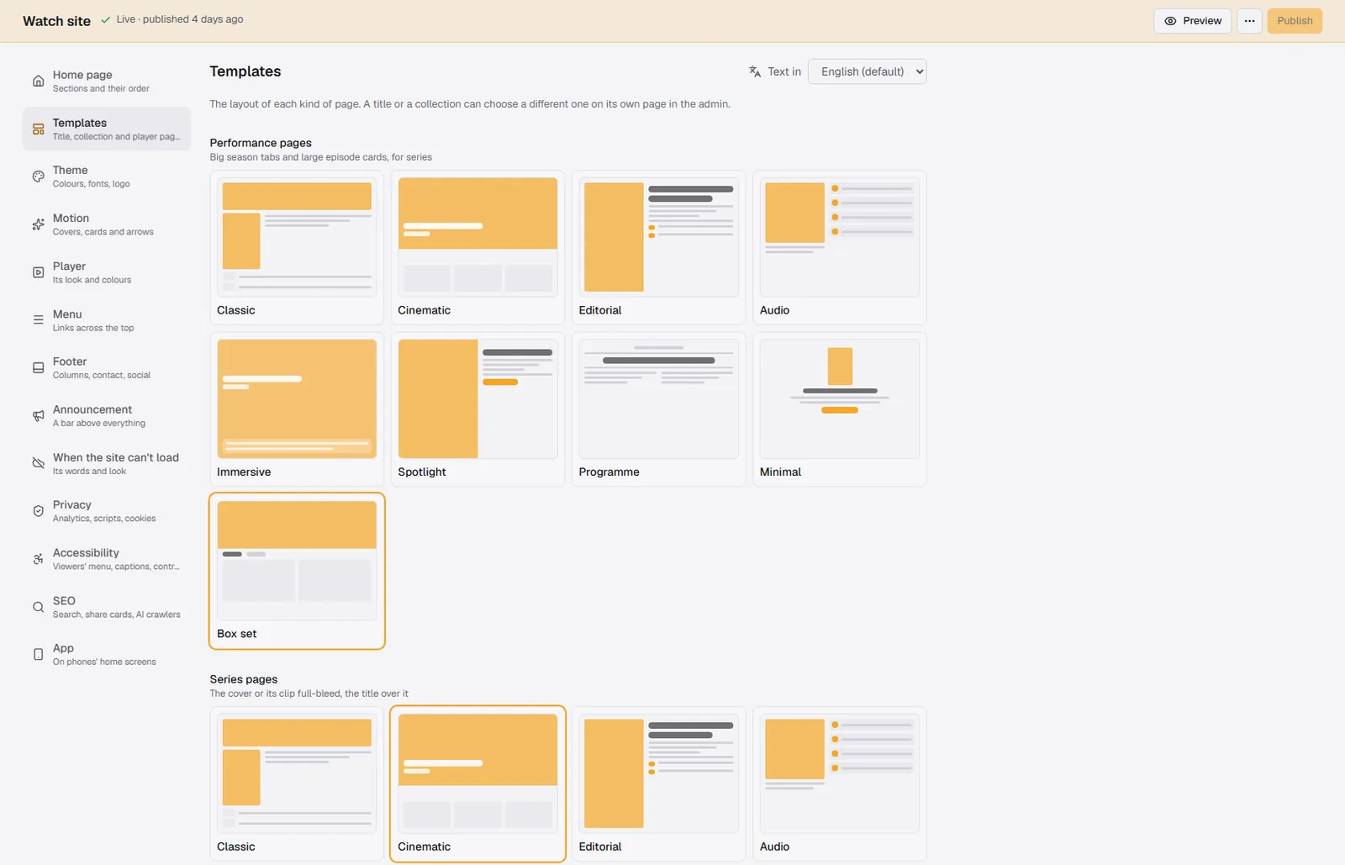
Task: Click the Home page house icon
Action: tap(38, 82)
